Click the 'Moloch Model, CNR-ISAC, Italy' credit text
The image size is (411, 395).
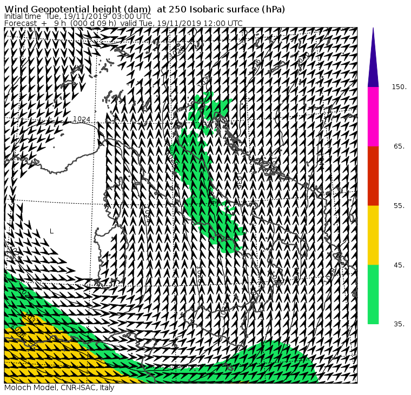coord(59,388)
